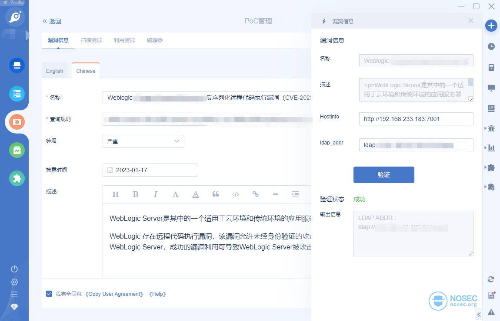Apply heading format in description editor
Image resolution: width=500 pixels, height=321 pixels.
pos(115,194)
